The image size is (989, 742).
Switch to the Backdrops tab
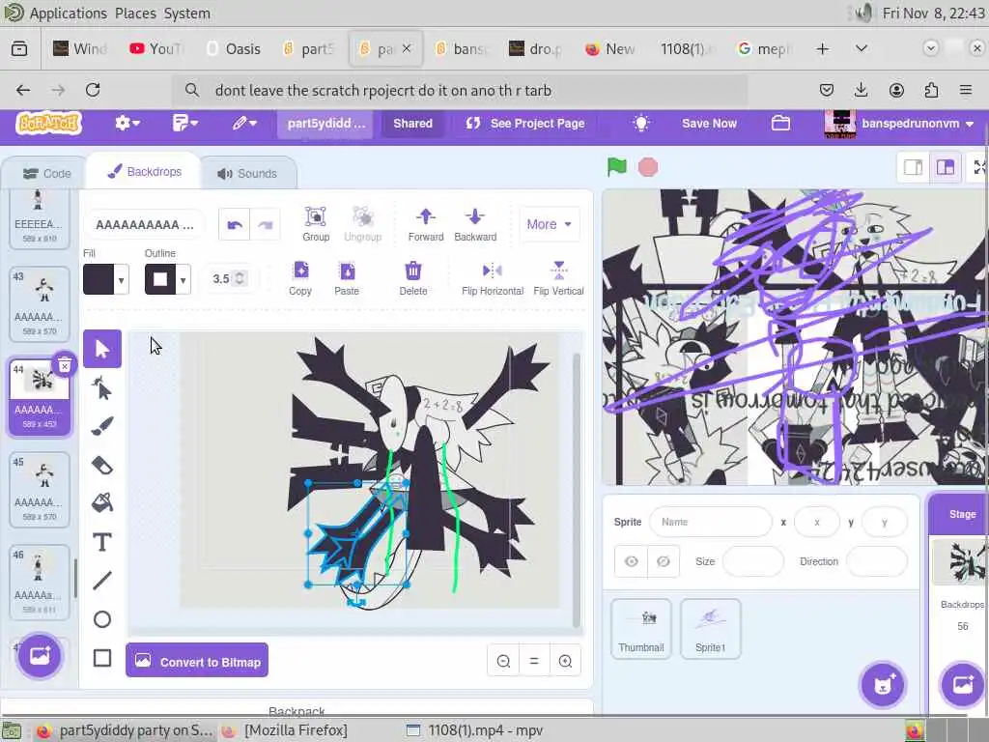145,172
